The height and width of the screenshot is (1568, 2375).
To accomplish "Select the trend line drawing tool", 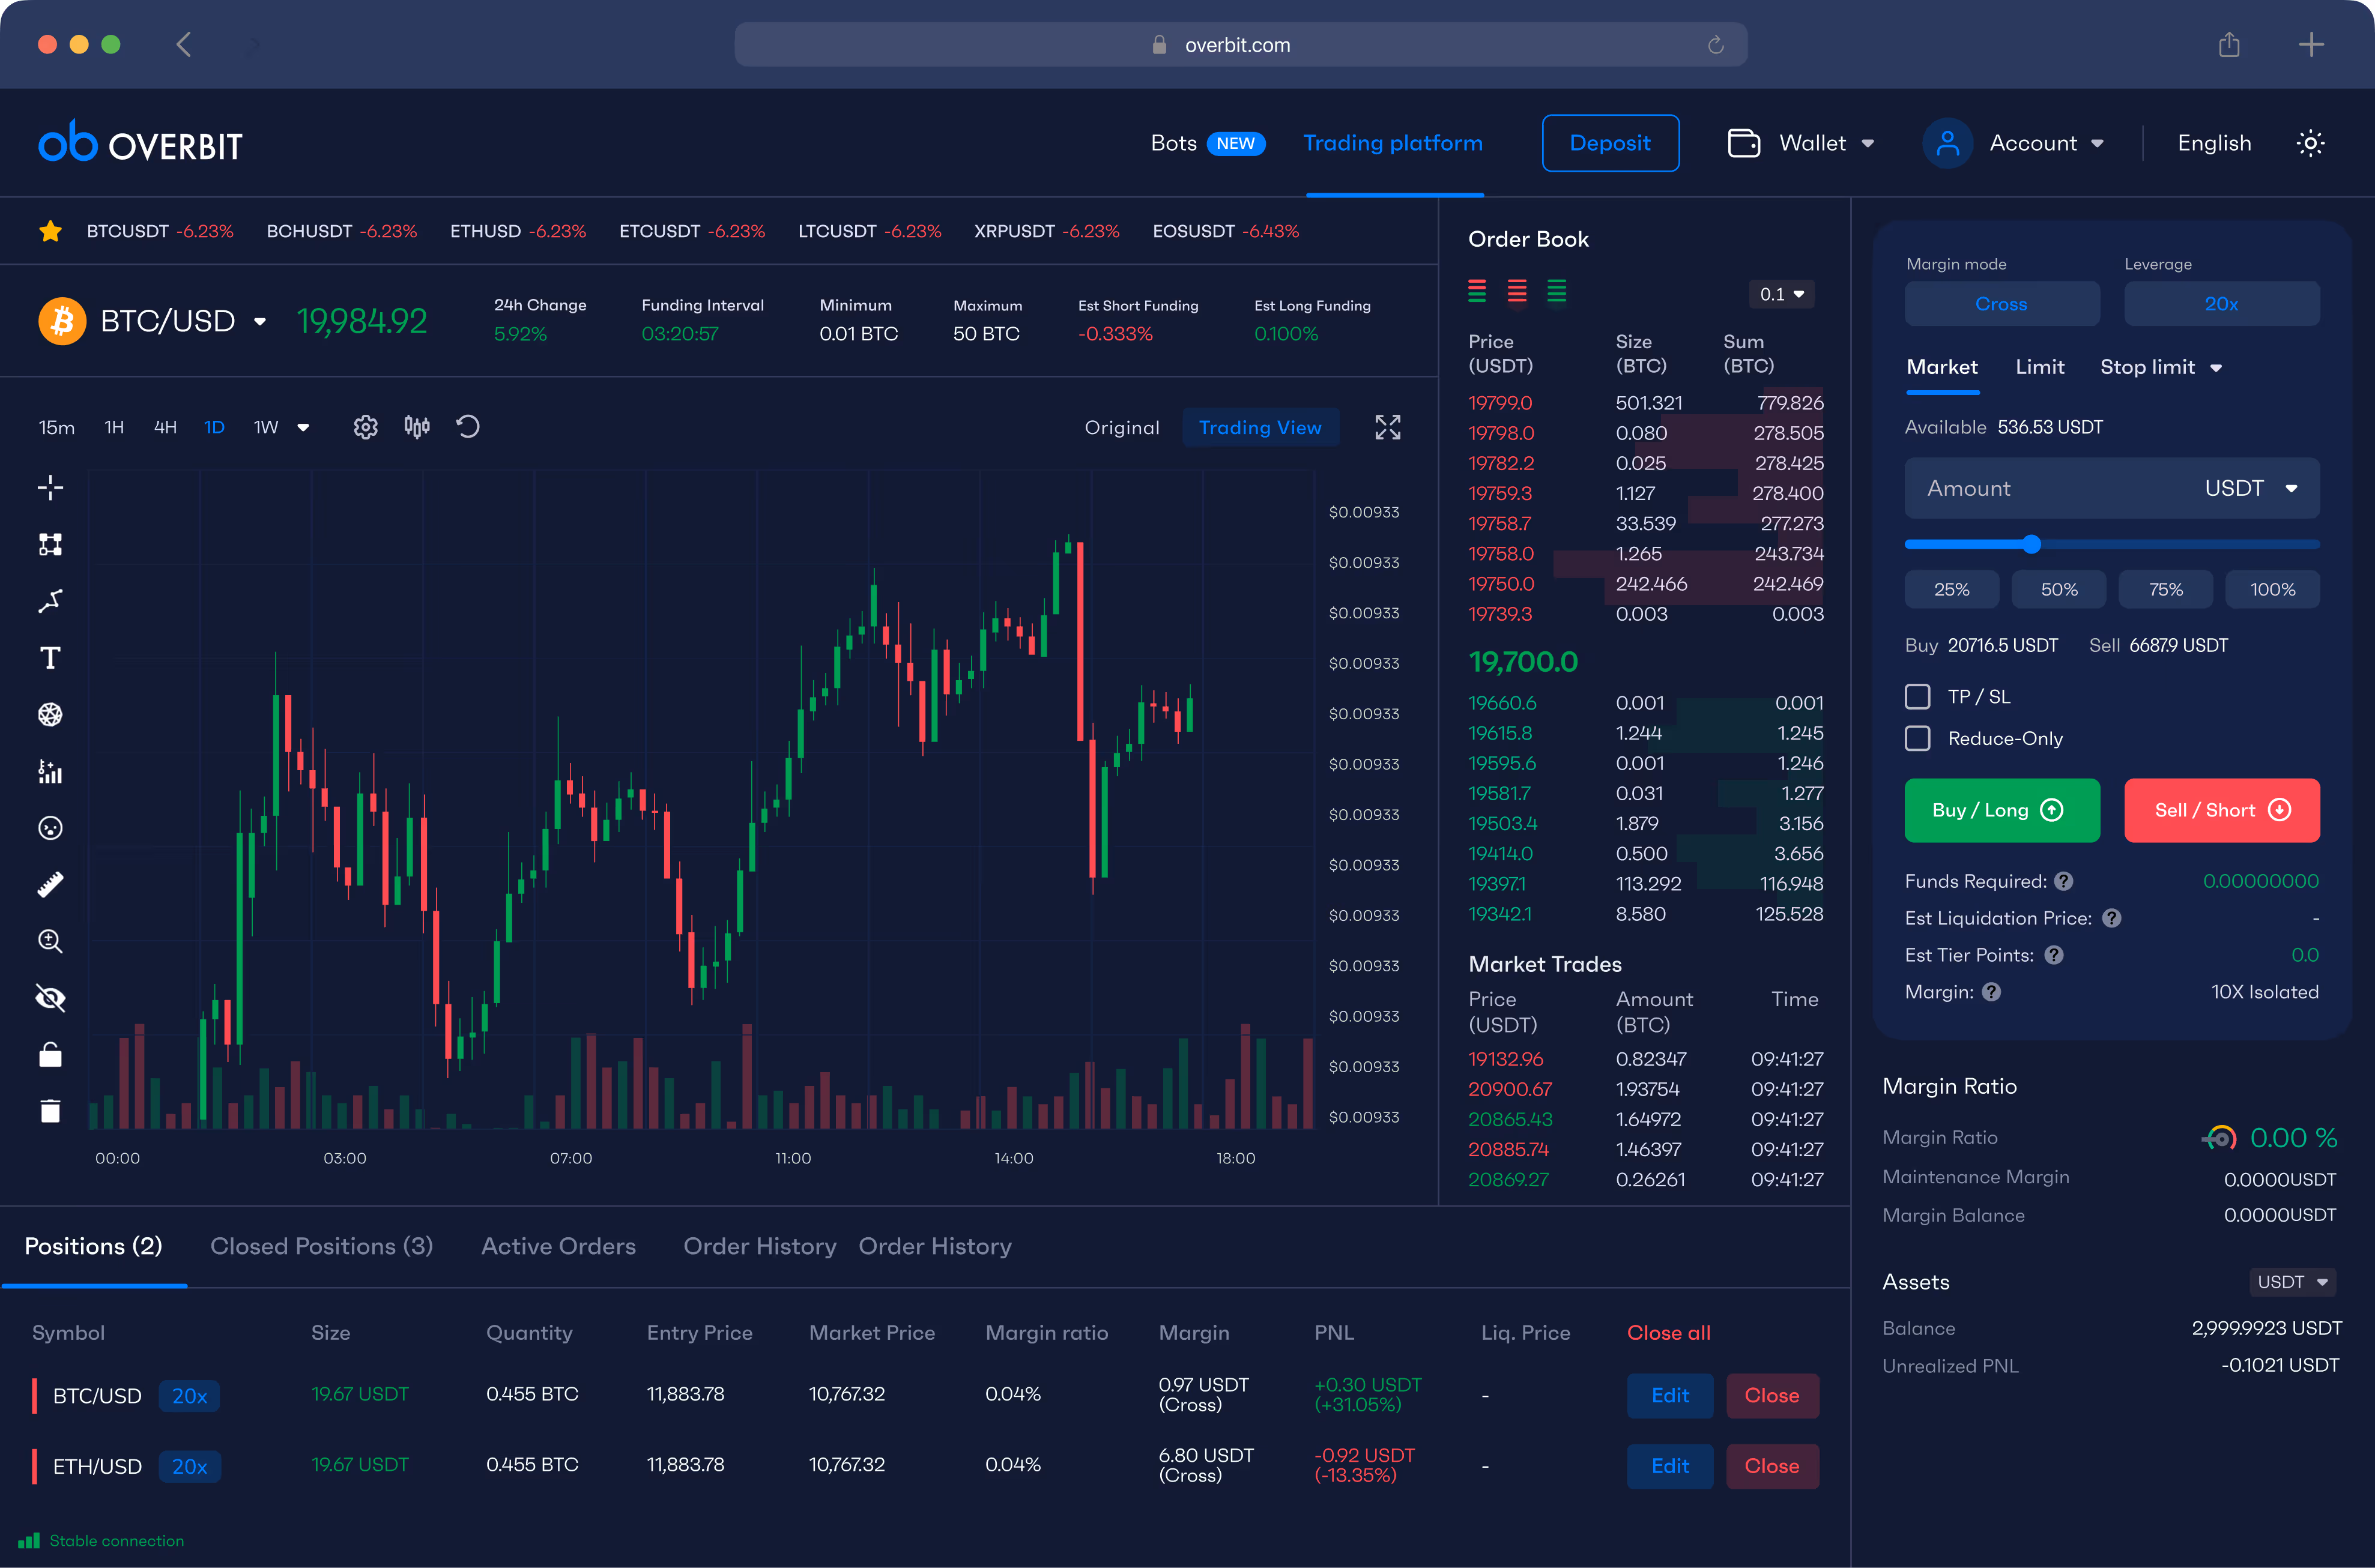I will [50, 601].
